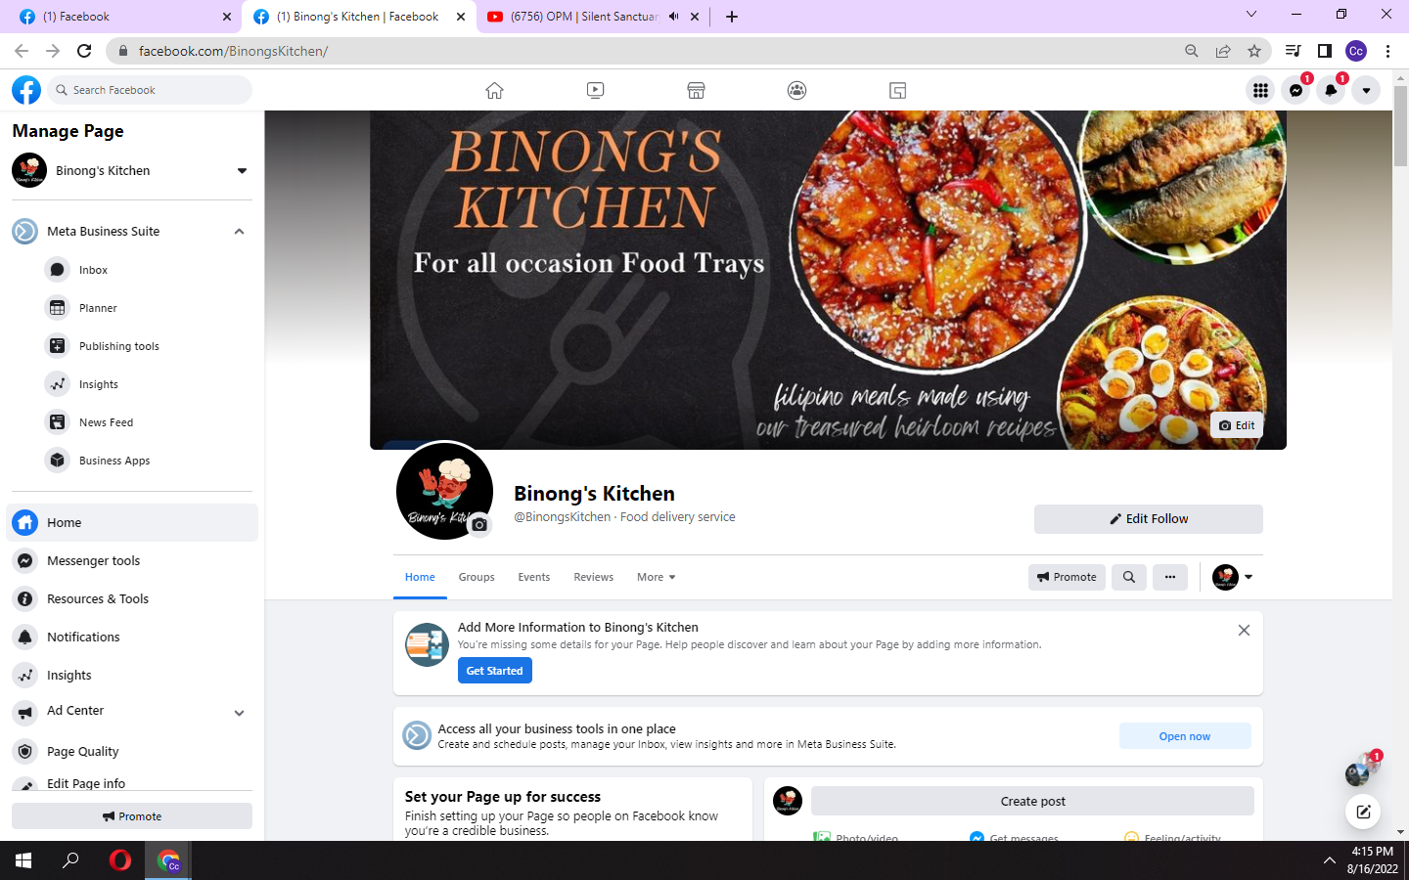Image resolution: width=1409 pixels, height=880 pixels.
Task: Expand the Ad Center section
Action: 239,713
